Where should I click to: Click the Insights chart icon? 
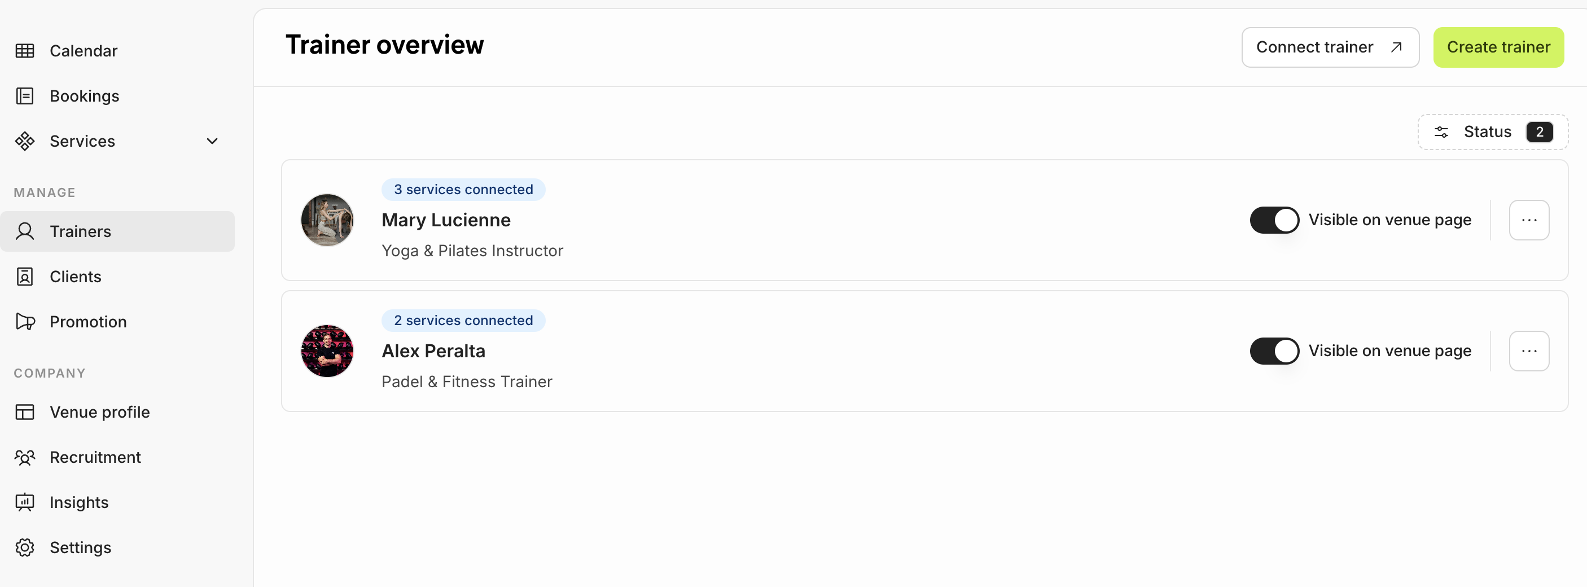click(x=25, y=502)
